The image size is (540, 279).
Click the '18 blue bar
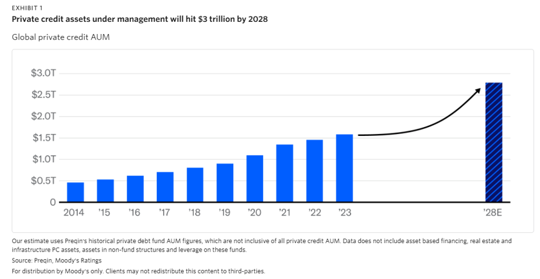pyautogui.click(x=195, y=185)
